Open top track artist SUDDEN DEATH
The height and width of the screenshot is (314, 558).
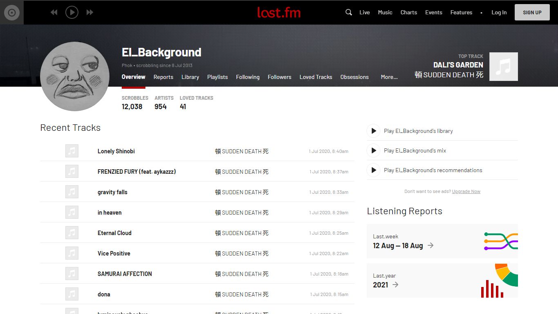click(x=449, y=75)
